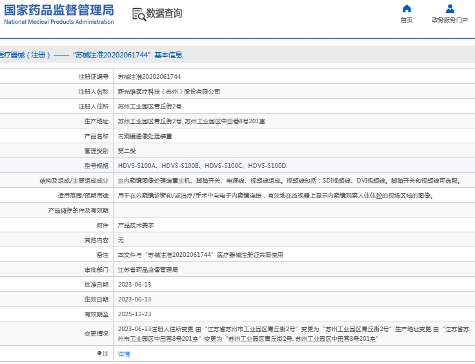475x364 pixels.
Task: Select the 数据查询 search document icon
Action: point(139,14)
